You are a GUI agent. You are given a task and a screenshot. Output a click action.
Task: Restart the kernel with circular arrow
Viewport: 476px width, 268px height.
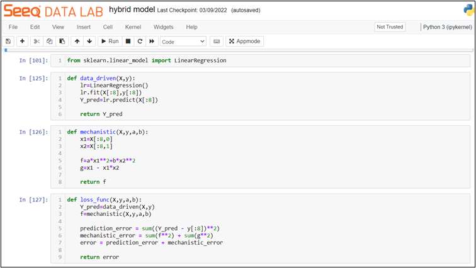point(140,42)
